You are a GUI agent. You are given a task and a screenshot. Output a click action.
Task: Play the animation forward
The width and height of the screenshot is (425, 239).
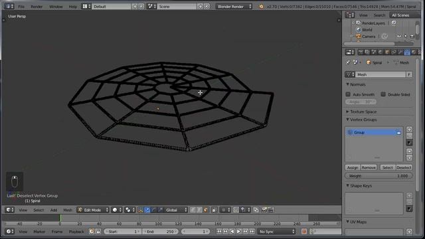[x=238, y=232]
